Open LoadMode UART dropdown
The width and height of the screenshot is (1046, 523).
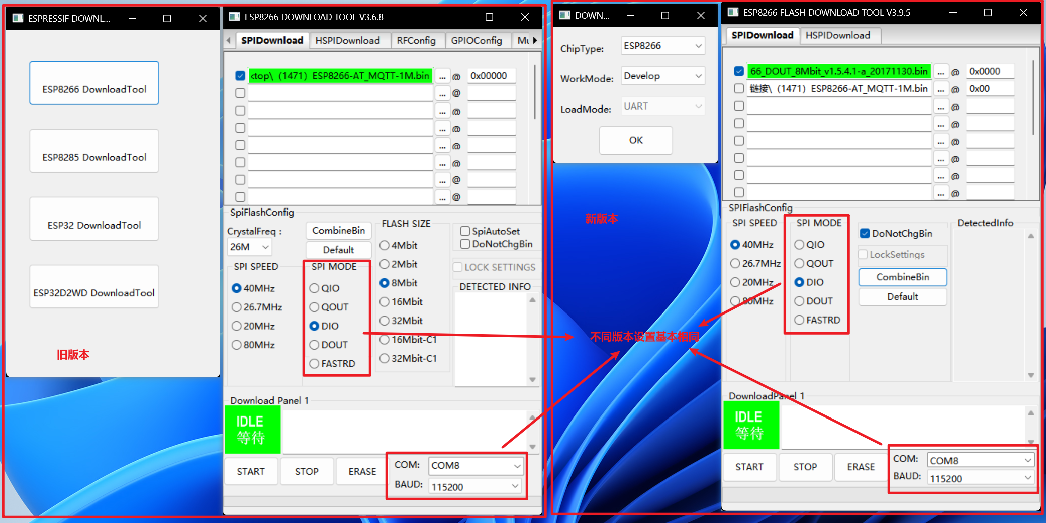[663, 106]
